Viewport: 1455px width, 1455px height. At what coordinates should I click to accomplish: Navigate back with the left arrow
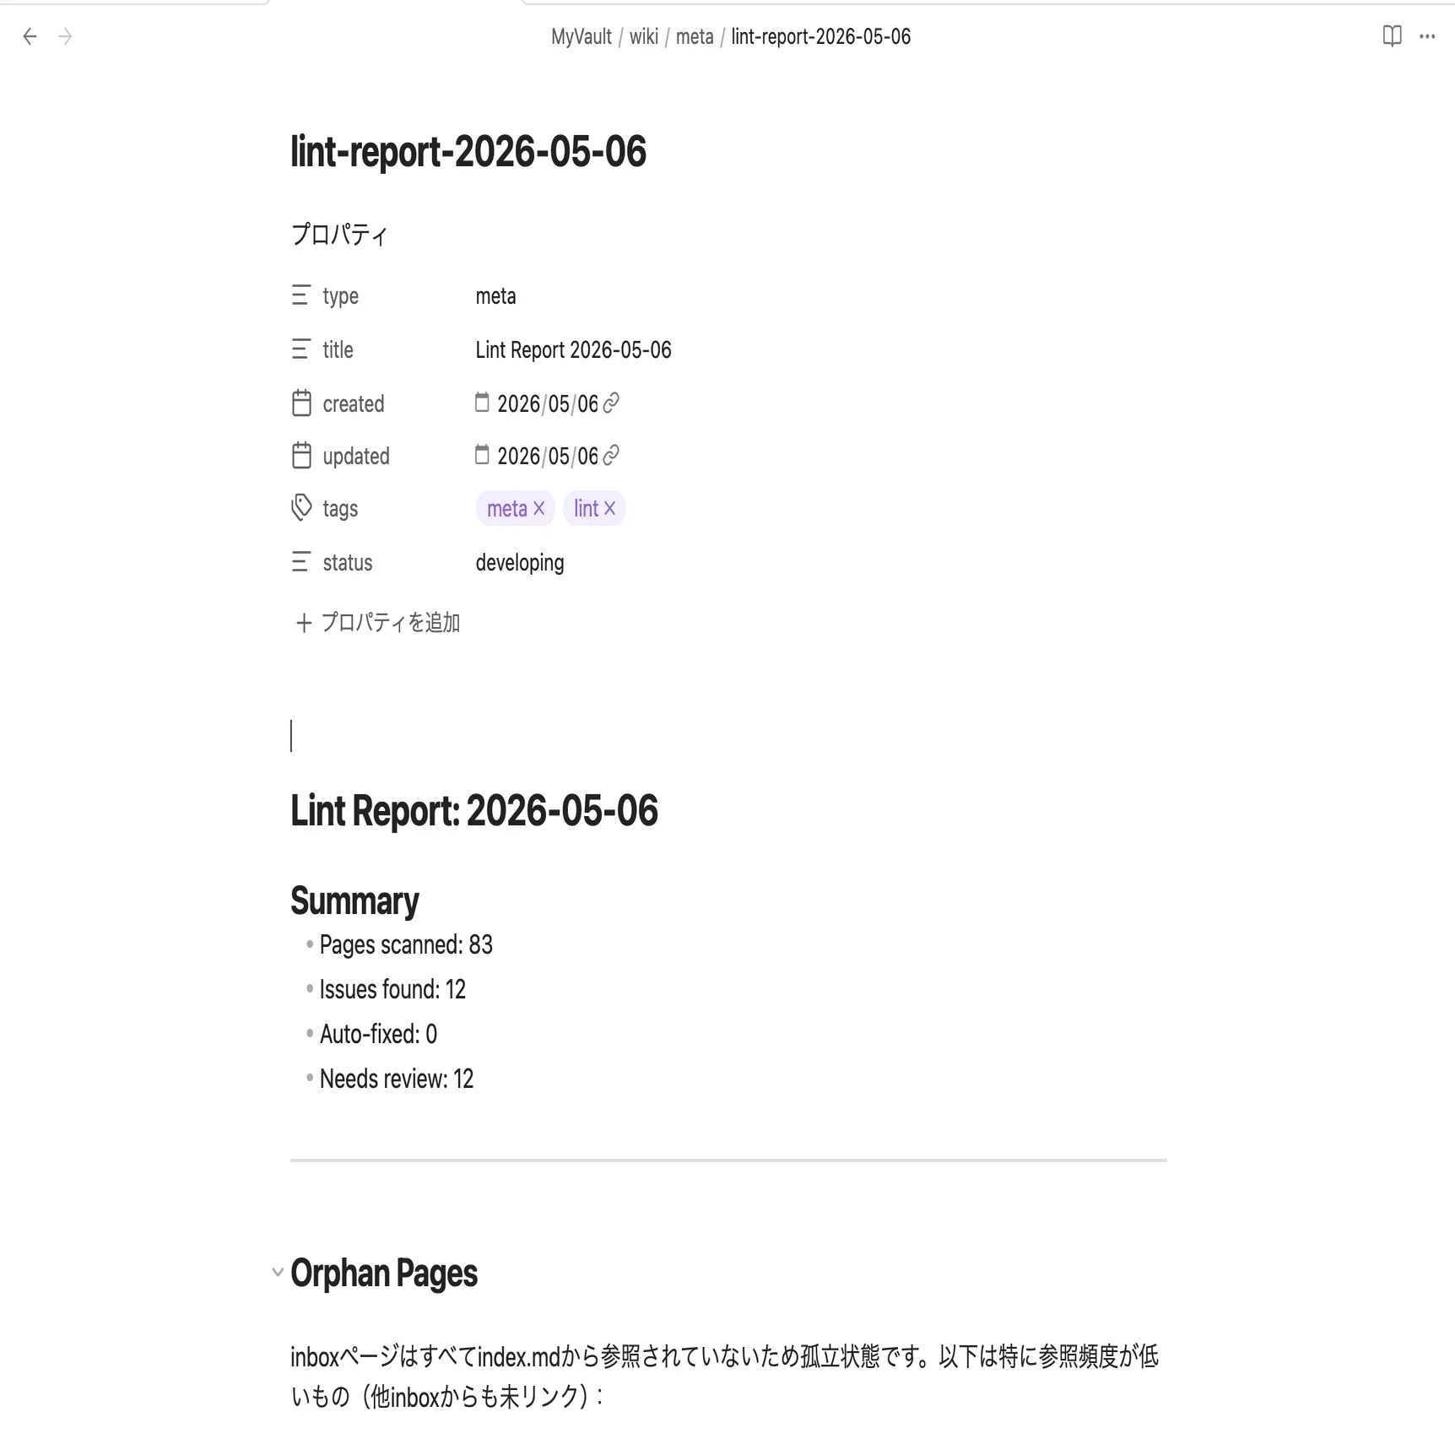[x=30, y=36]
